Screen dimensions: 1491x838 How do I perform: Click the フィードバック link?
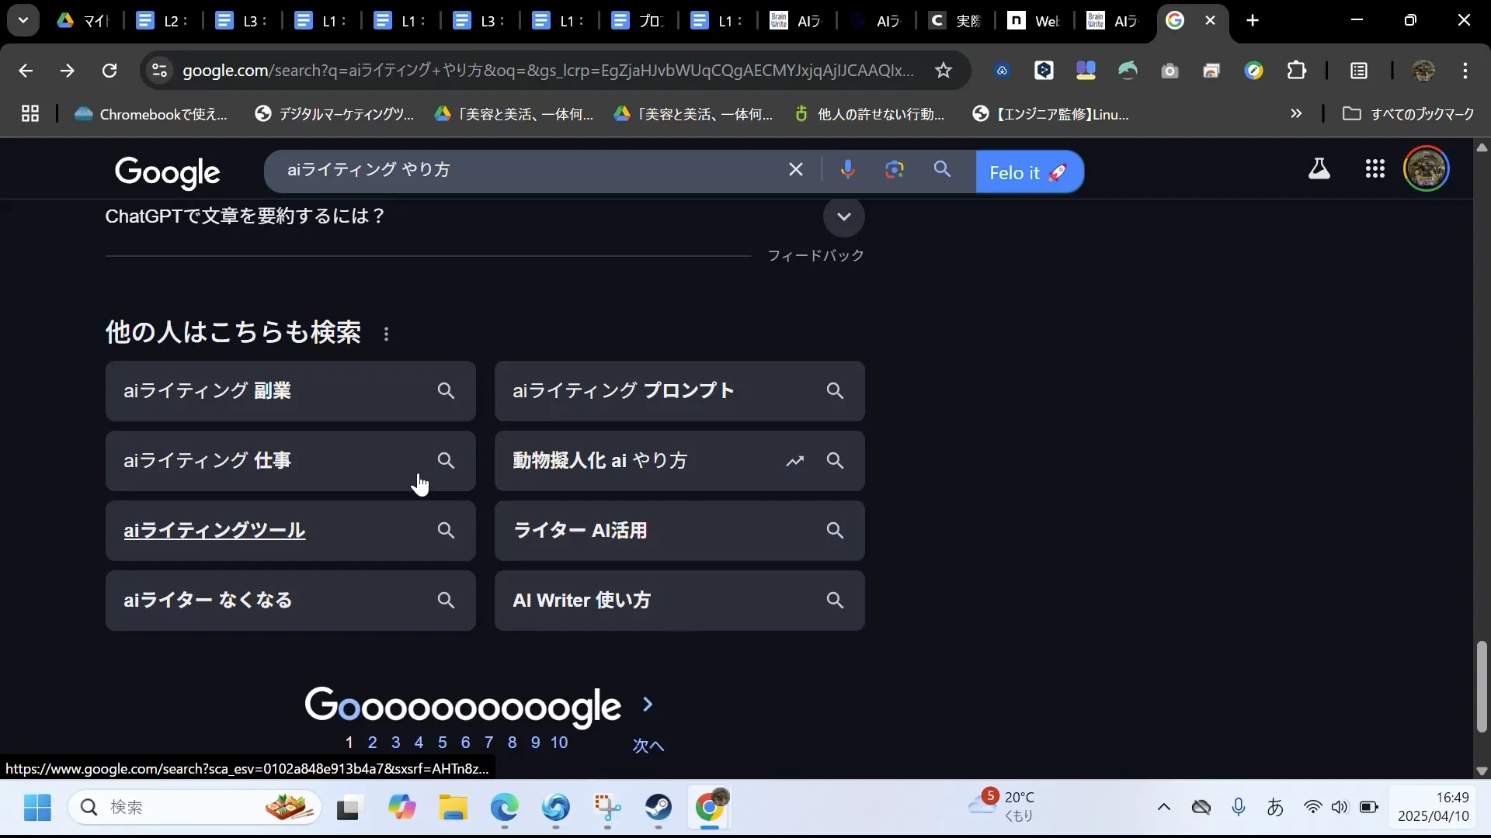coord(815,255)
